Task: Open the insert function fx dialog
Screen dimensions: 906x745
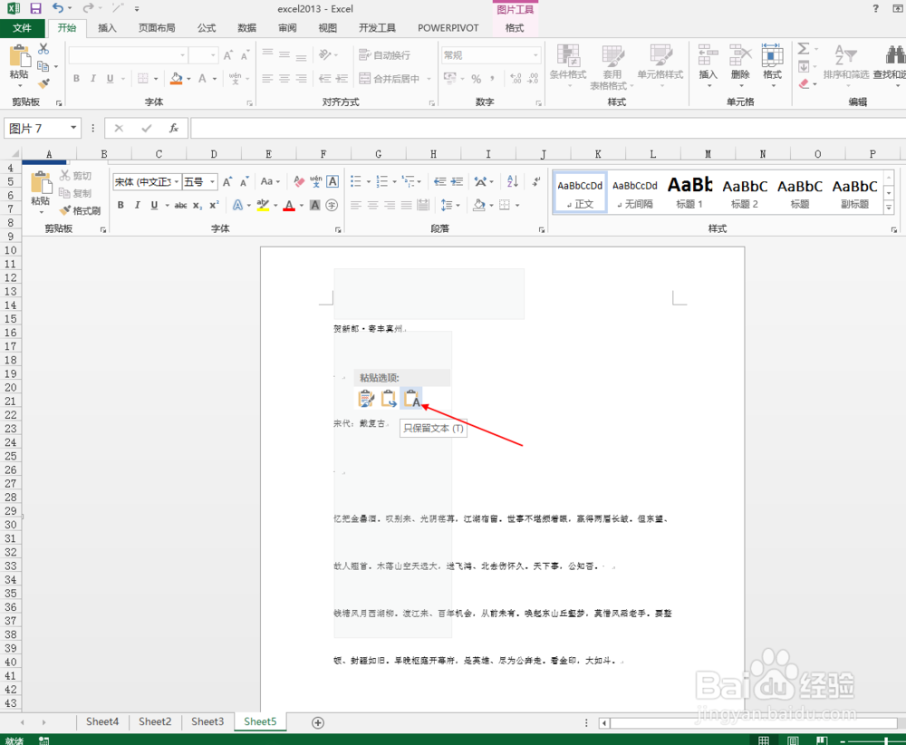Action: click(174, 128)
